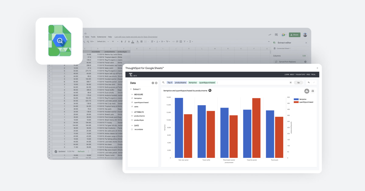The width and height of the screenshot is (365, 191).
Task: Click the search magnifier icon in ThoughtSpot
Action: [163, 82]
